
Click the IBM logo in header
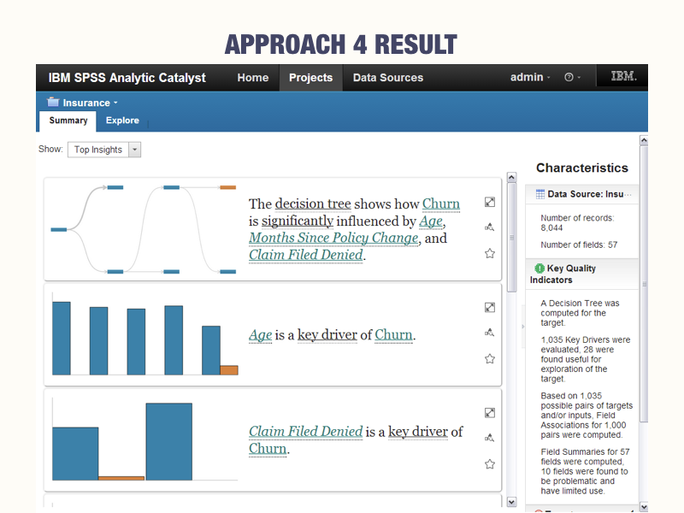point(622,77)
